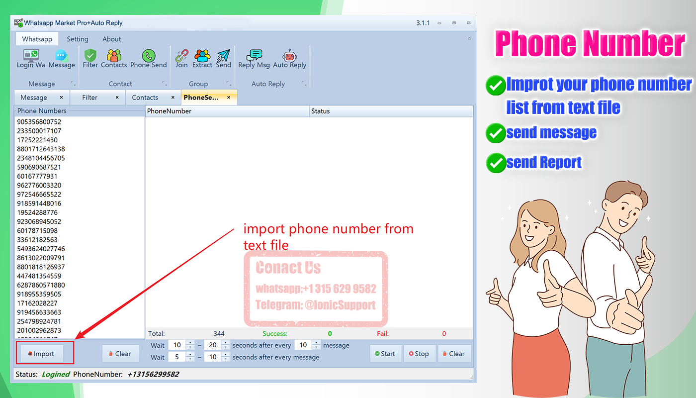This screenshot has height=398, width=696.
Task: Select phone number 60167777931
Action: pyautogui.click(x=37, y=176)
